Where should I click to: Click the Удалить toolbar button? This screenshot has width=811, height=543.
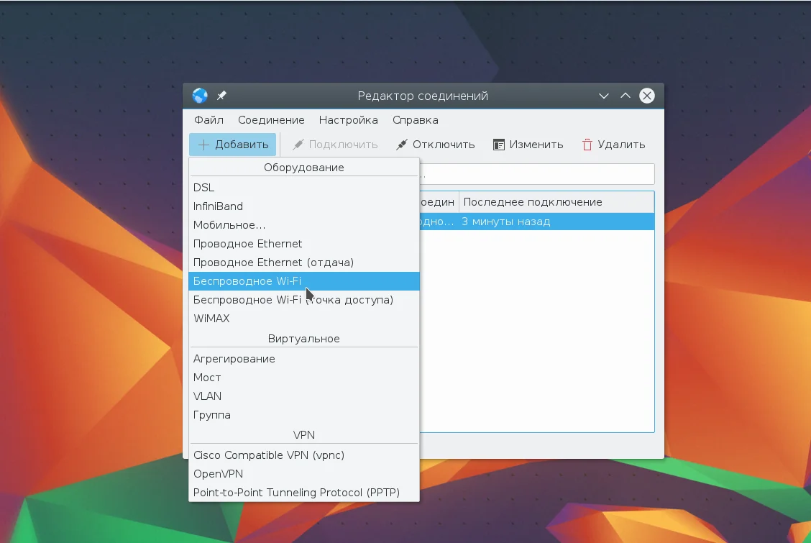point(613,145)
